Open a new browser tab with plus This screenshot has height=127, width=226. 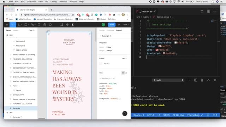pyautogui.click(x=51, y=10)
